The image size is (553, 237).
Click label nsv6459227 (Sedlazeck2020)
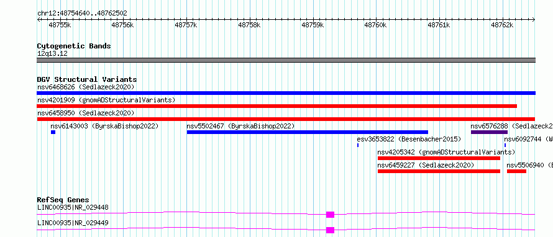426,165
